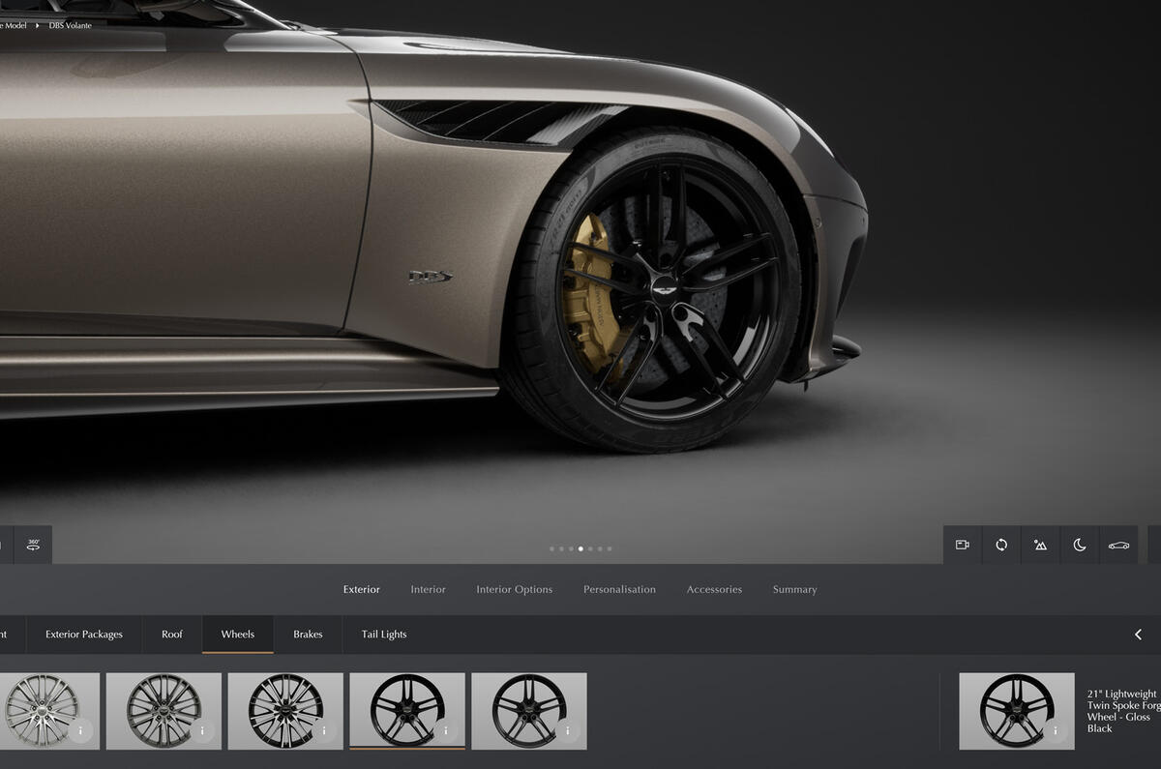Click the car silhouette icon
The image size is (1161, 769).
(x=1118, y=545)
